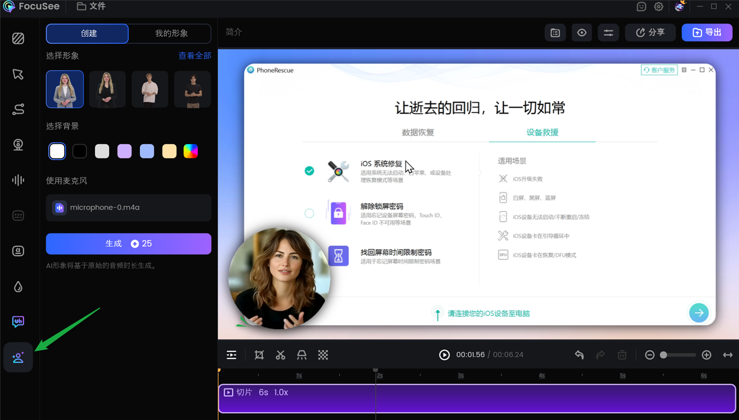Screen dimensions: 739x420
Task: Select the AI avatar tool in the sidebar
Action: 18,357
